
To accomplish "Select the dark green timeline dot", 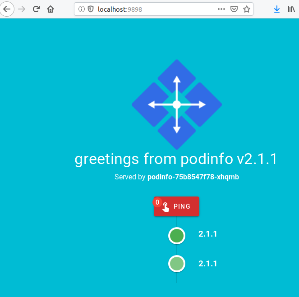I will [x=177, y=235].
